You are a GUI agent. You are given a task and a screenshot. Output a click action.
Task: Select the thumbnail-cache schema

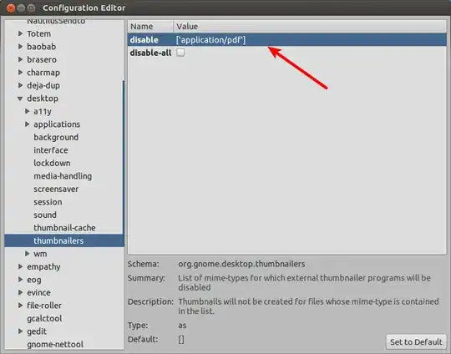click(x=64, y=228)
